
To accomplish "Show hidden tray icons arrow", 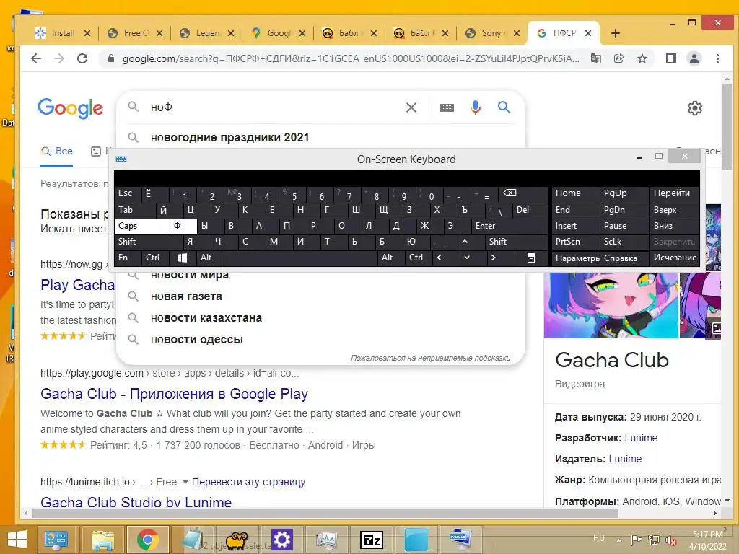I will pyautogui.click(x=618, y=540).
